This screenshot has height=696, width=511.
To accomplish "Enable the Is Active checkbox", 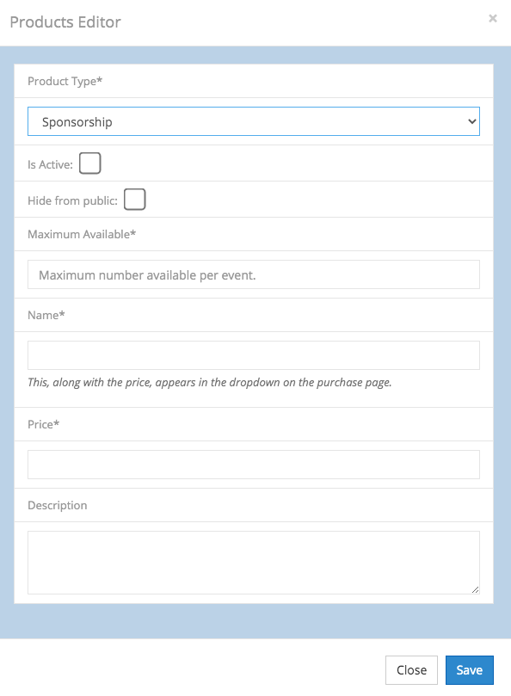I will [90, 163].
